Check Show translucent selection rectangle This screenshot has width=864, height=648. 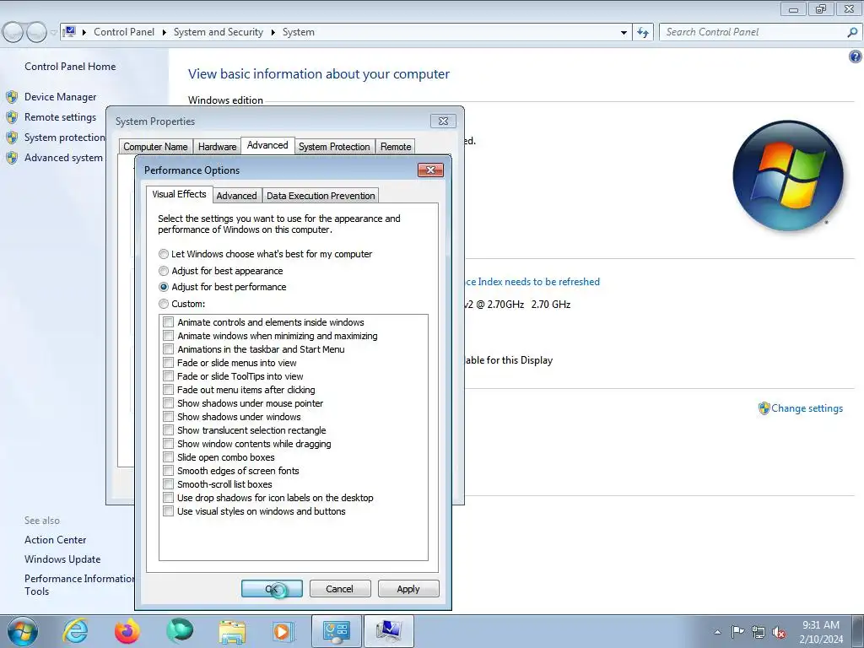[169, 430]
